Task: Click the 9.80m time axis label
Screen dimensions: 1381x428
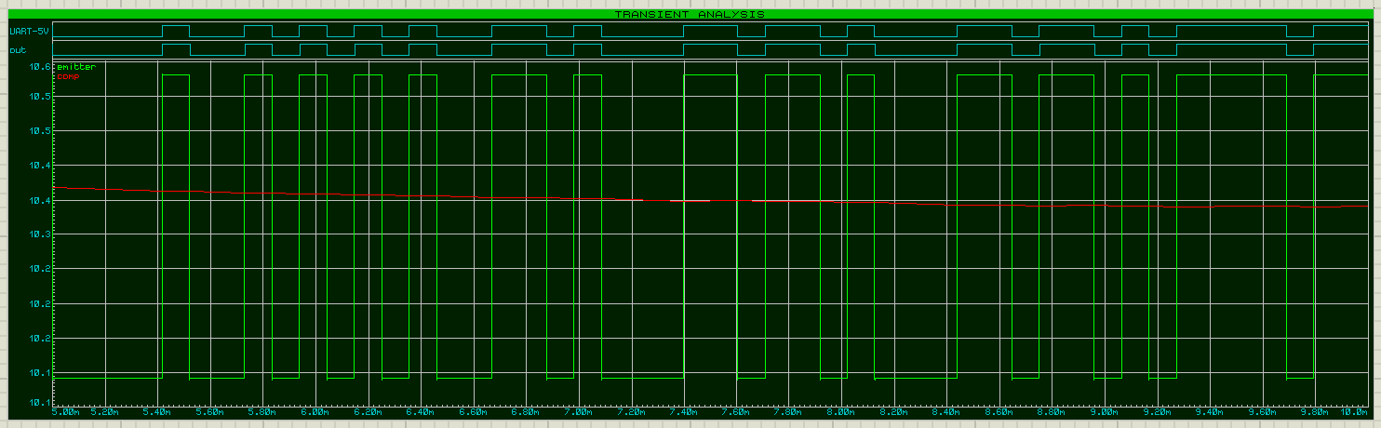Action: (1314, 411)
